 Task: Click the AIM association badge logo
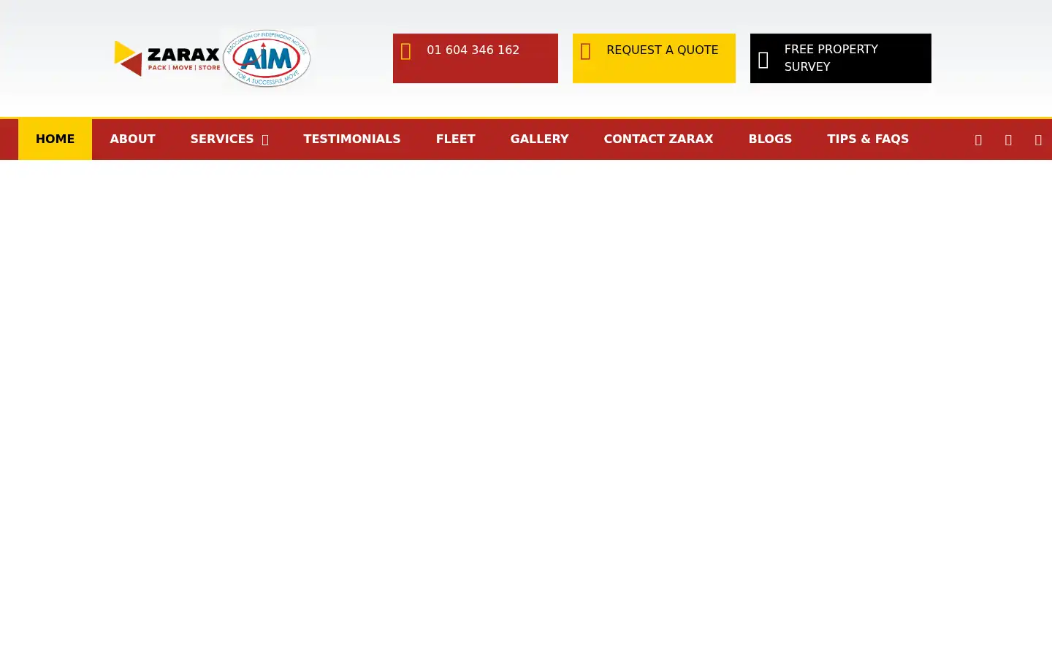pyautogui.click(x=267, y=58)
